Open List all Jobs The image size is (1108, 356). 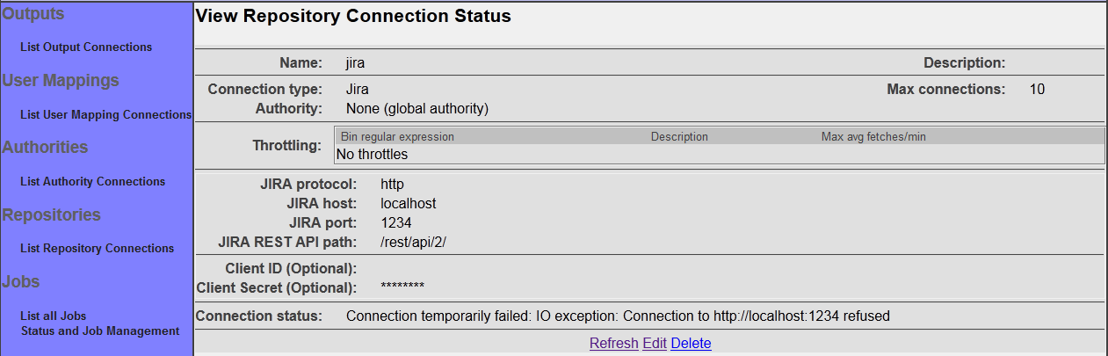[53, 316]
